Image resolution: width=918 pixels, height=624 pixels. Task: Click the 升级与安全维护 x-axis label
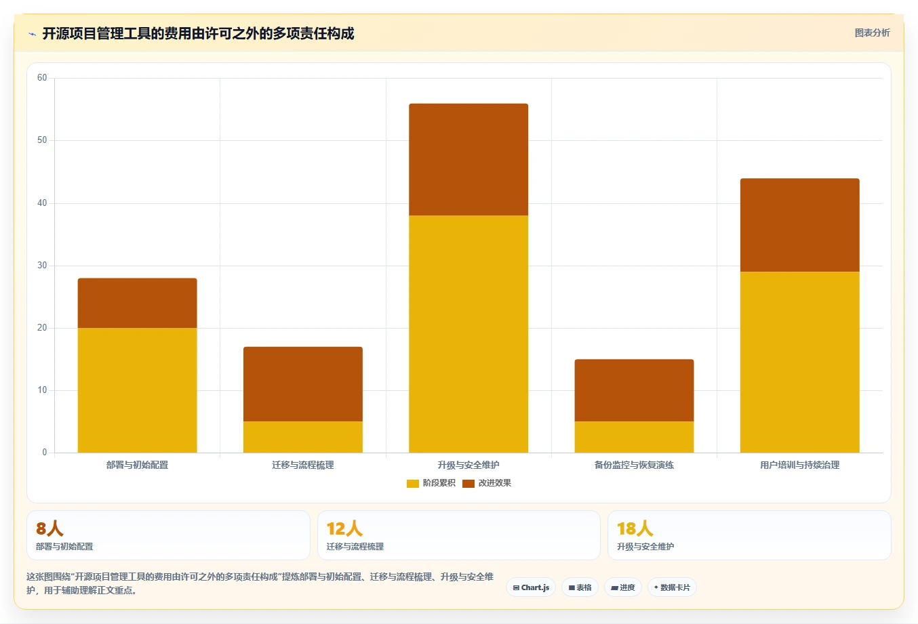(x=468, y=465)
